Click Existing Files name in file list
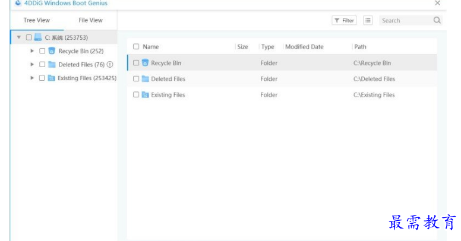The image size is (461, 241). click(x=168, y=95)
